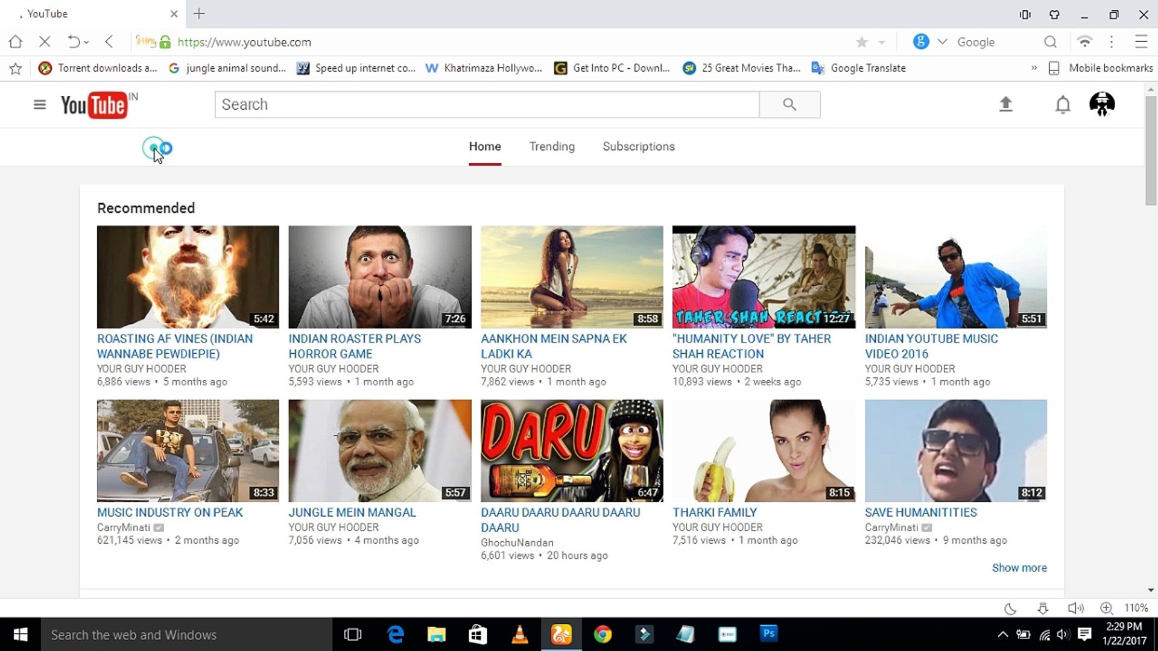1158x651 pixels.
Task: Click the video upload arrow icon
Action: click(1006, 104)
